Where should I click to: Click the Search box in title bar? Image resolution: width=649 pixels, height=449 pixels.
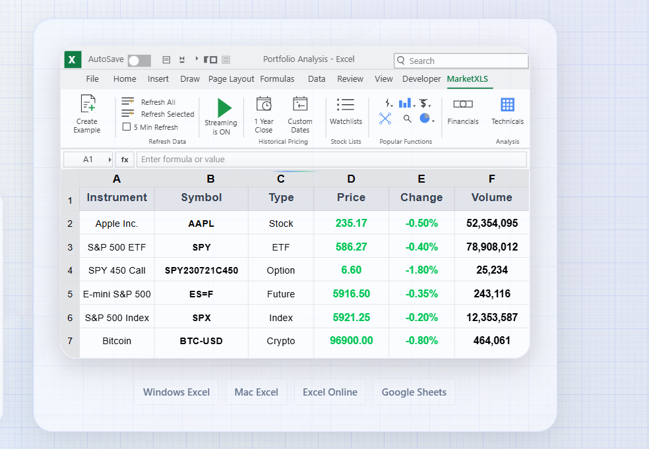(462, 61)
